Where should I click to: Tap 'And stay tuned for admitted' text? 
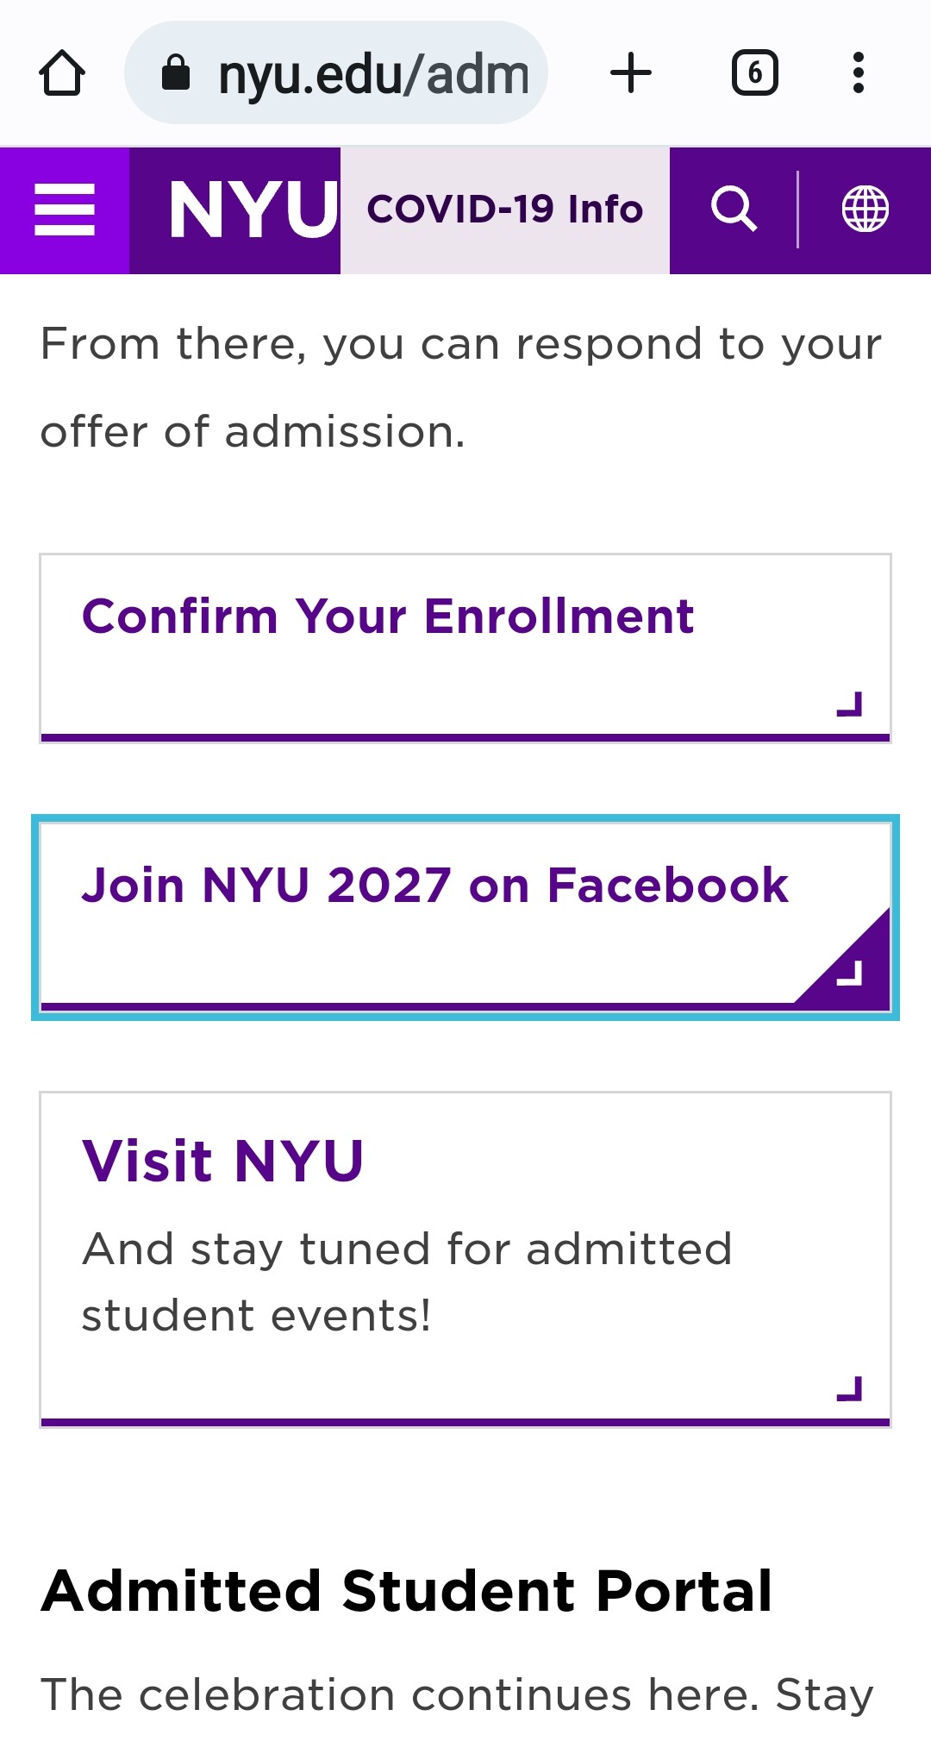(407, 1249)
